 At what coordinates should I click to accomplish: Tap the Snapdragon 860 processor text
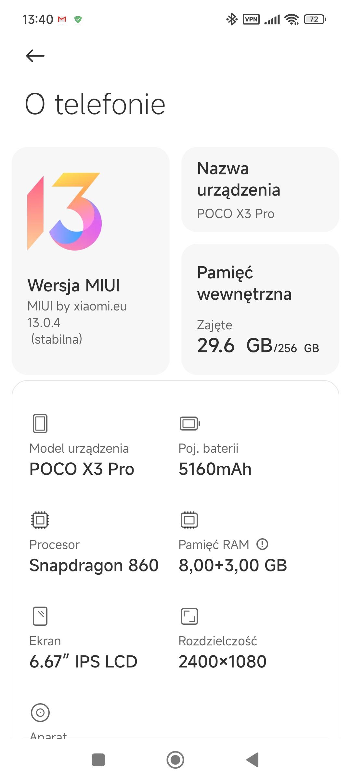pos(94,565)
